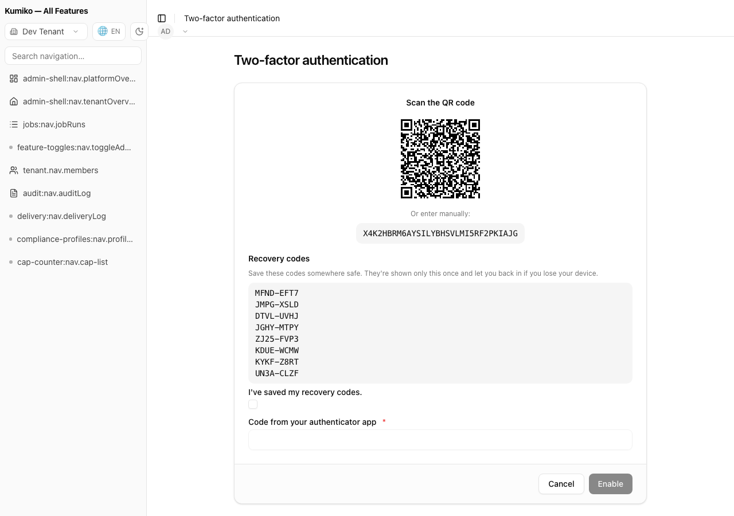Click the manual secret key X4K2HBRM6AYSILYBHSVLMI5RF2PKIAJG
734x516 pixels.
[x=440, y=233]
